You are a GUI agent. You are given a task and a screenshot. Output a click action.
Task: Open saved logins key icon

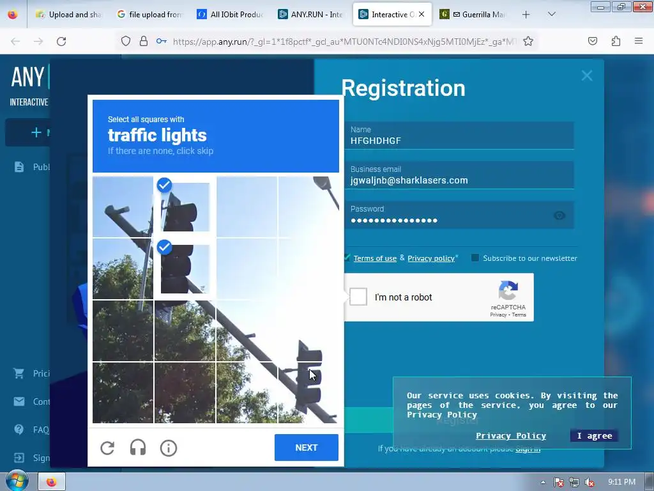162,41
